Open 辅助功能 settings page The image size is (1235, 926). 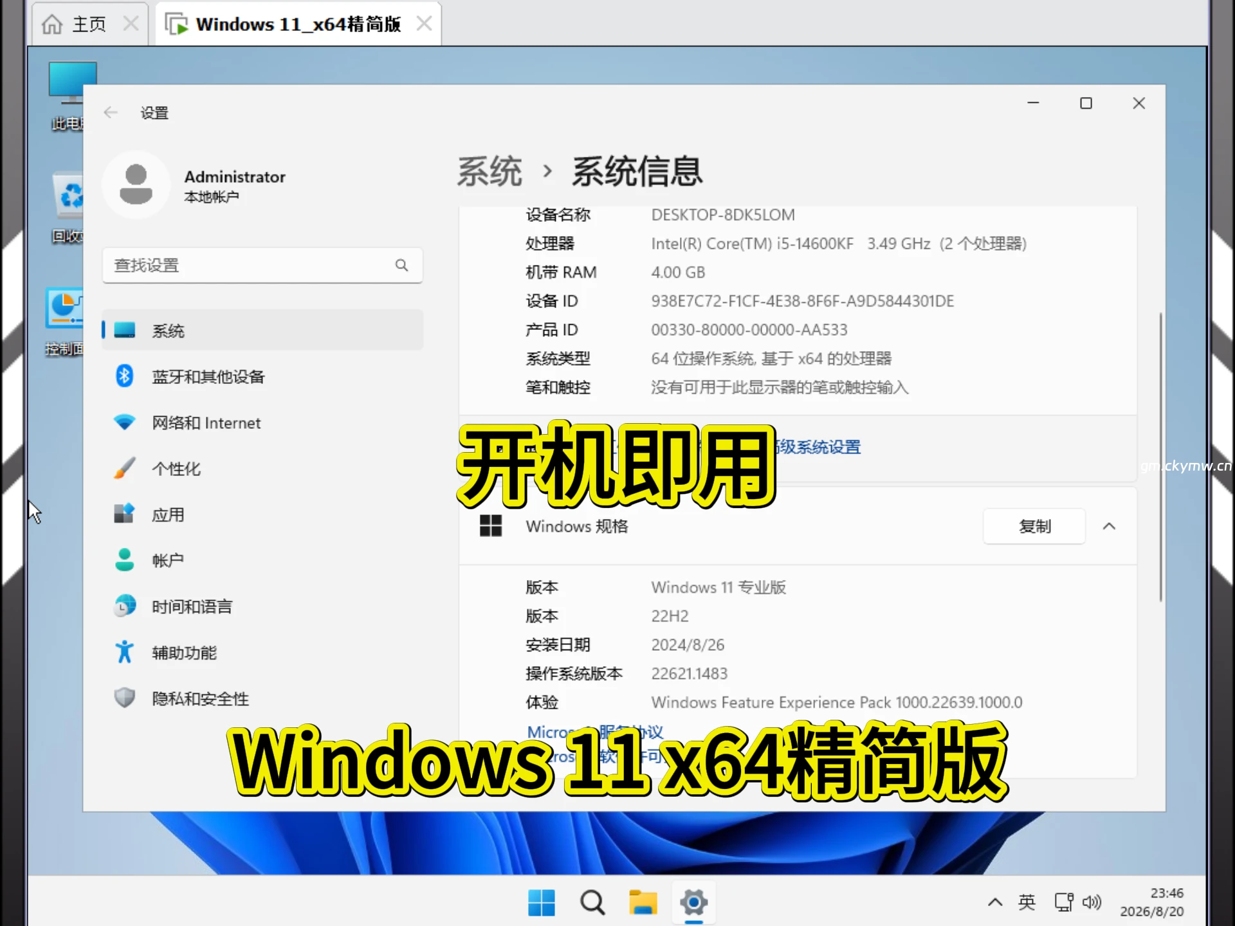[262, 652]
